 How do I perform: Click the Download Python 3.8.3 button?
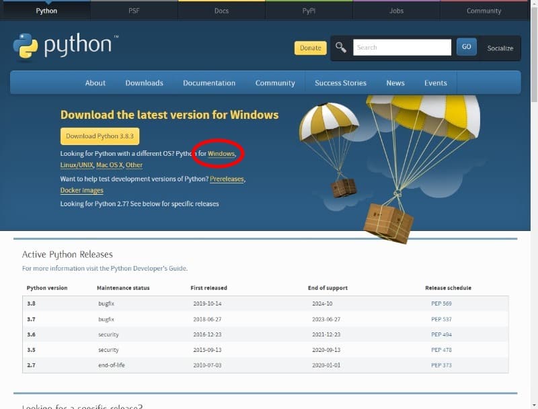tap(100, 136)
